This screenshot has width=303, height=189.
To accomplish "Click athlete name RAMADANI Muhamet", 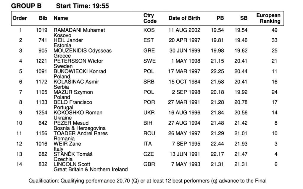I will [x=79, y=30].
